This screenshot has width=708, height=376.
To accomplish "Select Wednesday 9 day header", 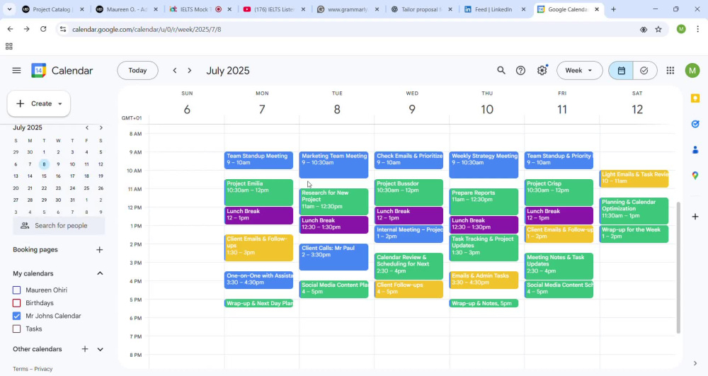I will pos(412,109).
